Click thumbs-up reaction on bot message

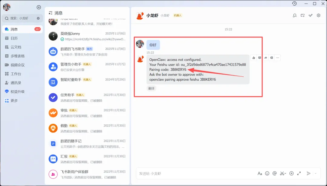pyautogui.click(x=254, y=58)
